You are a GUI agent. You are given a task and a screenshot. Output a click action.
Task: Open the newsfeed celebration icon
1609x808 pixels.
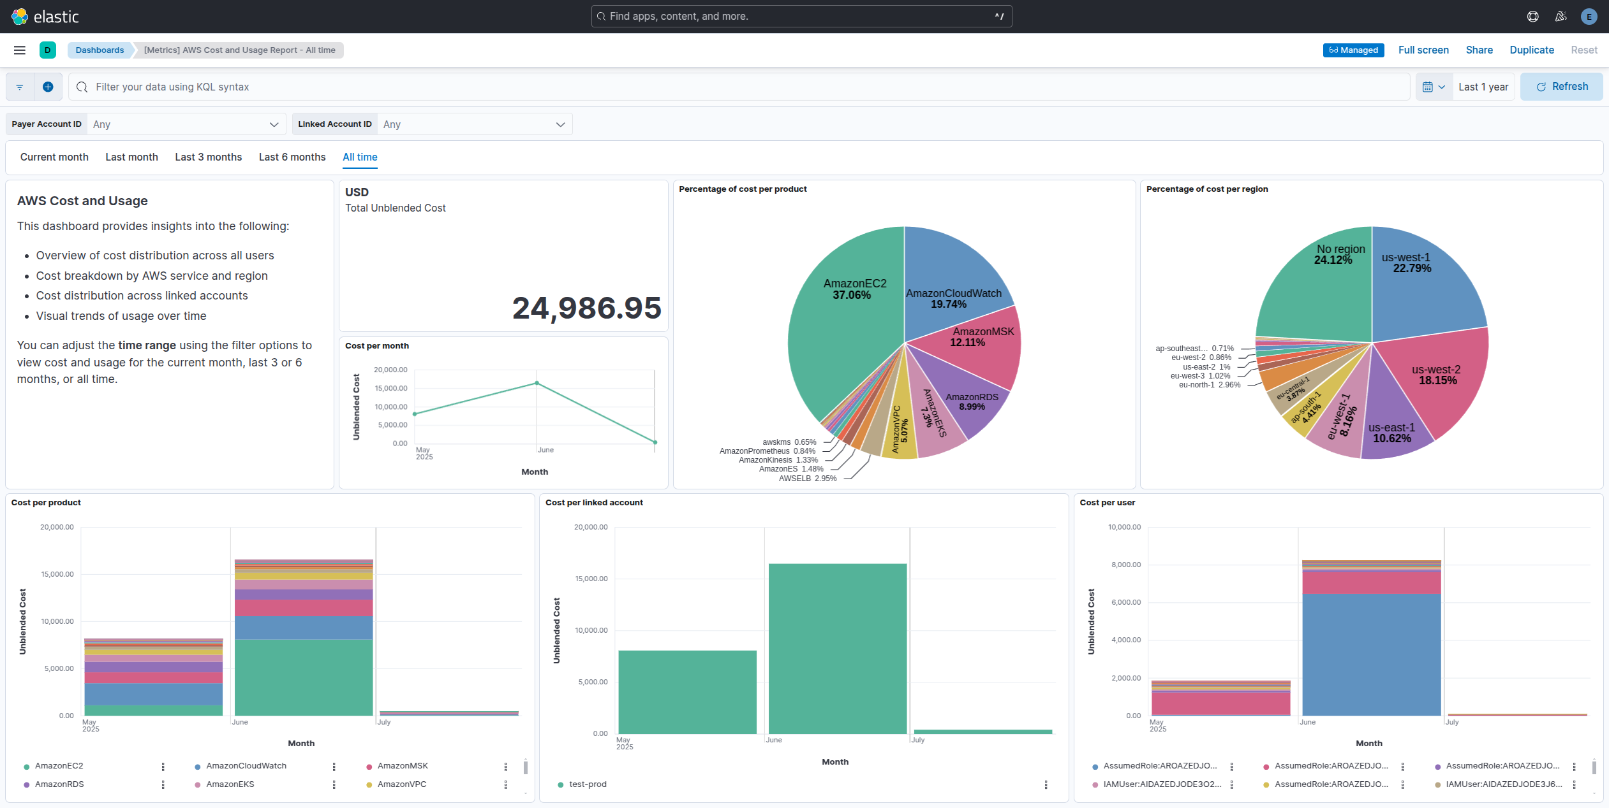tap(1561, 17)
